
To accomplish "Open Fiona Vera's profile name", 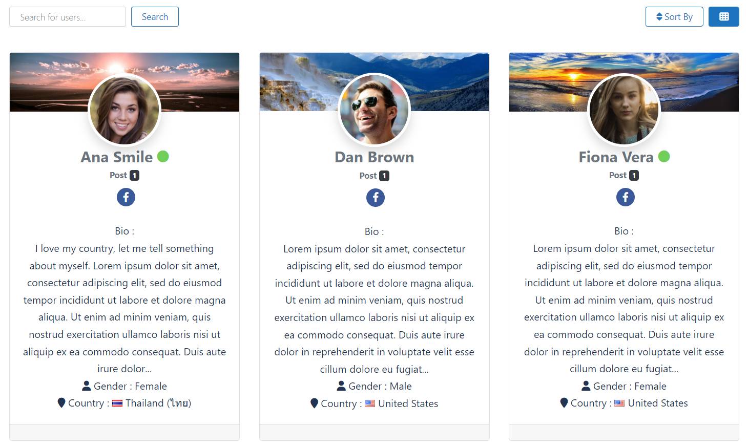I will [x=616, y=157].
